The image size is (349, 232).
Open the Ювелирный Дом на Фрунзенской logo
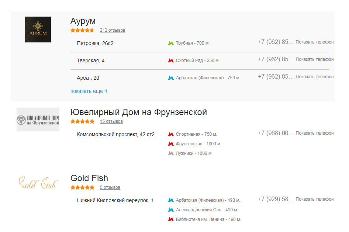coord(38,120)
